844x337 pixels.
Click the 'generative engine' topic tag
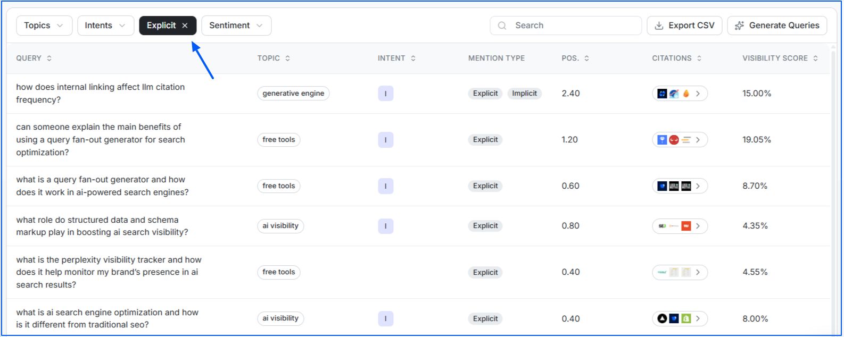[x=293, y=94]
